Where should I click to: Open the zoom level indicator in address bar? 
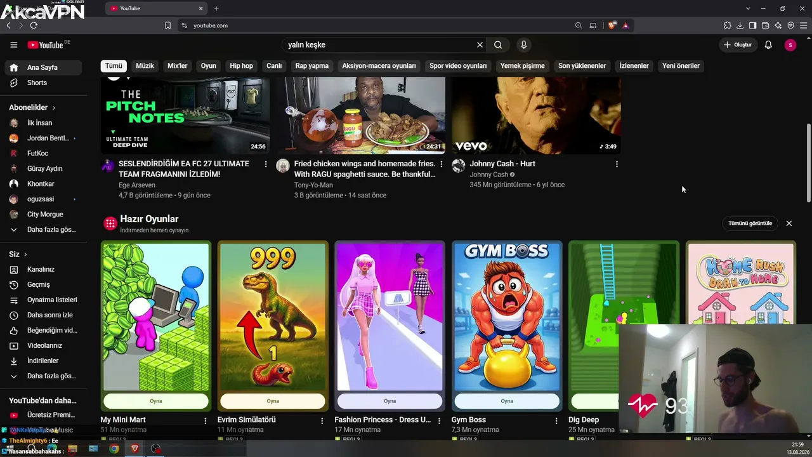tap(578, 25)
